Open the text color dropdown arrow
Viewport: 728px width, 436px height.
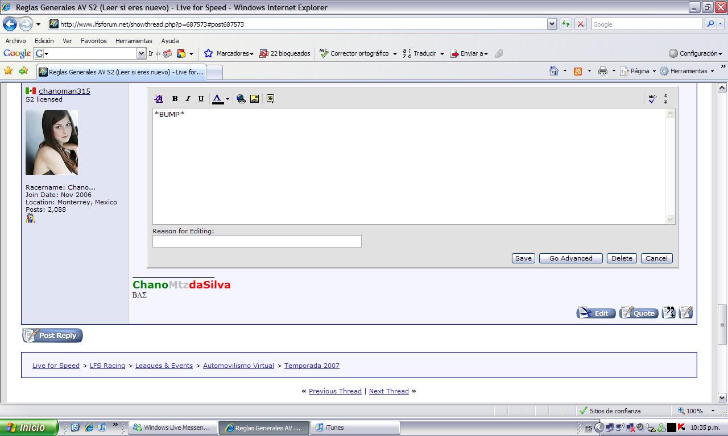pyautogui.click(x=227, y=99)
